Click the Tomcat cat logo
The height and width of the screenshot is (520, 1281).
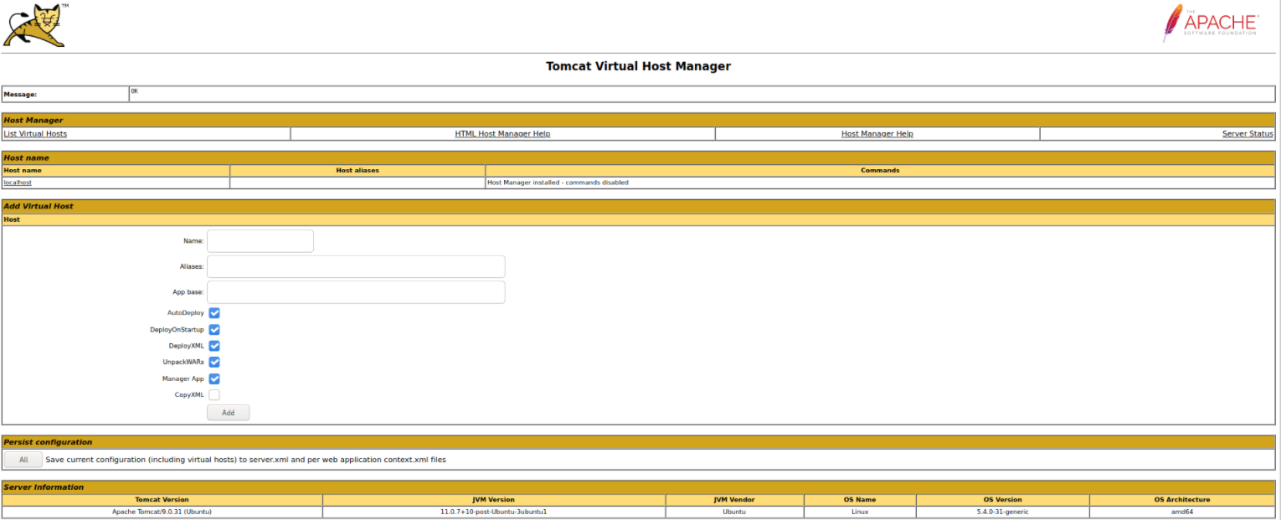(x=34, y=25)
